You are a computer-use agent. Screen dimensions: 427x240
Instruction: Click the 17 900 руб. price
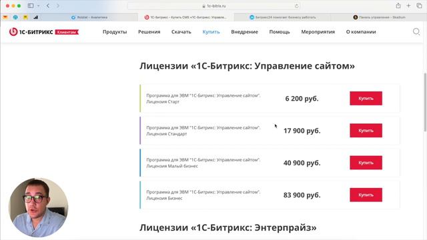302,131
